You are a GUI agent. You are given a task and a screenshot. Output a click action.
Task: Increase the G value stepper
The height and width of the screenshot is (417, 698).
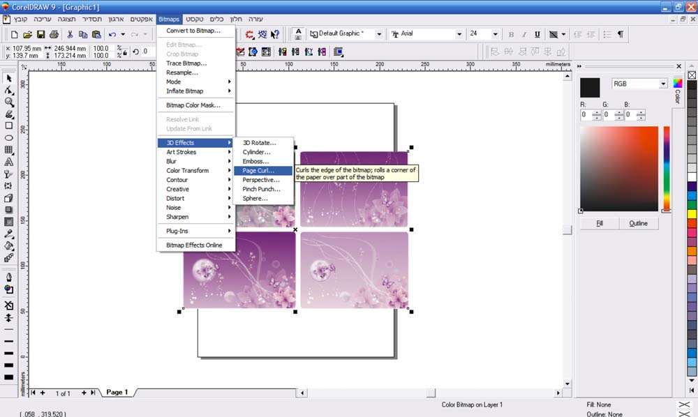[x=619, y=112]
